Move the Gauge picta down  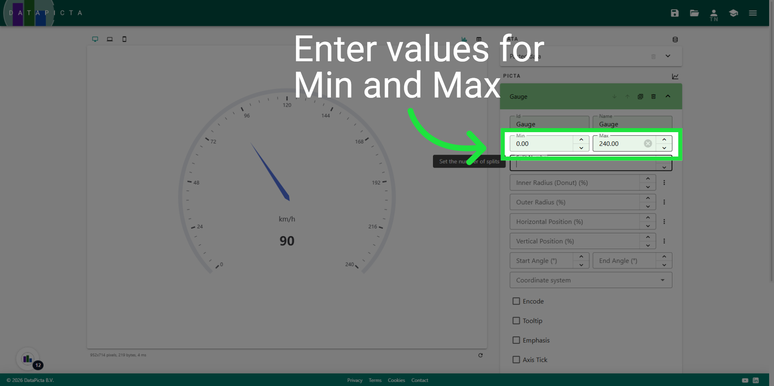coord(614,96)
